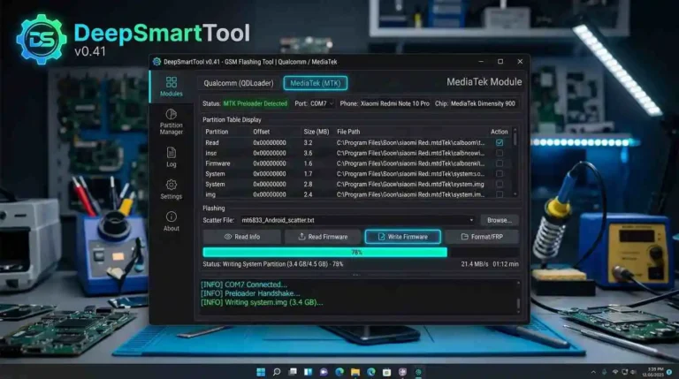
Task: Click the log line [INFO] Preloader Handshake...
Action: coord(250,293)
